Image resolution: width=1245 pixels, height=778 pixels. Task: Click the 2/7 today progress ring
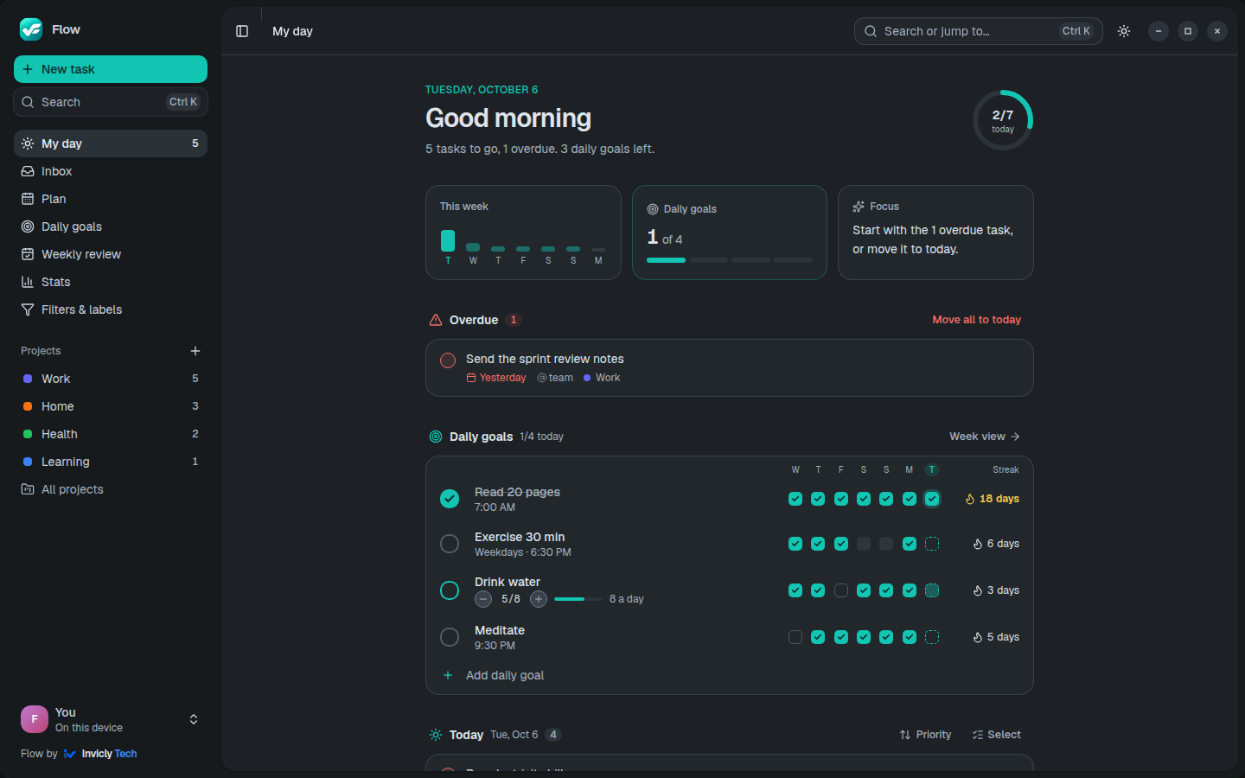point(1003,120)
